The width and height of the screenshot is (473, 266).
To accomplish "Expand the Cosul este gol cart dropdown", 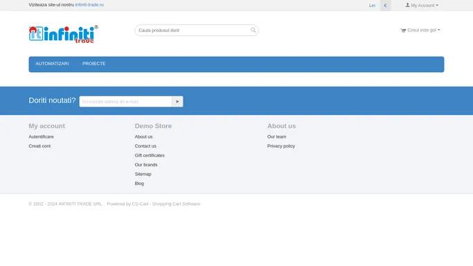I will 420,30.
